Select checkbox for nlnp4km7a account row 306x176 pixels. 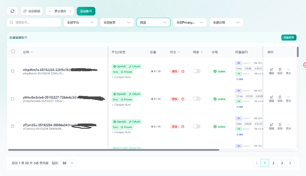click(x=13, y=71)
